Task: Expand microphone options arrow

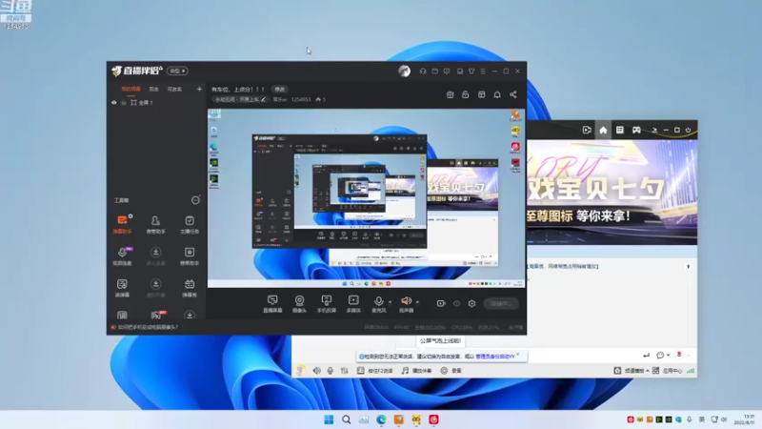Action: click(x=390, y=302)
